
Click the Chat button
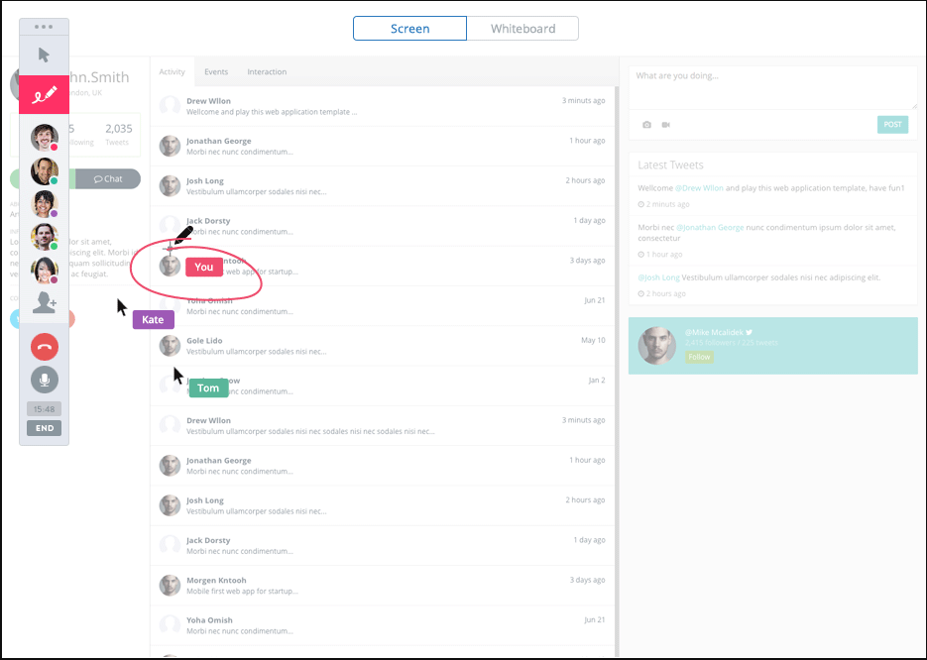click(x=108, y=179)
